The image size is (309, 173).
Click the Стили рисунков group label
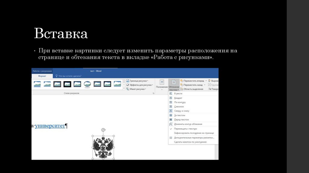(72, 93)
